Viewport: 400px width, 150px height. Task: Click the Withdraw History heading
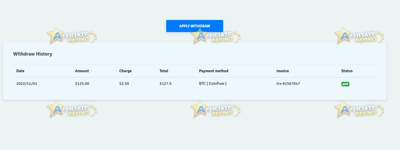pos(33,54)
